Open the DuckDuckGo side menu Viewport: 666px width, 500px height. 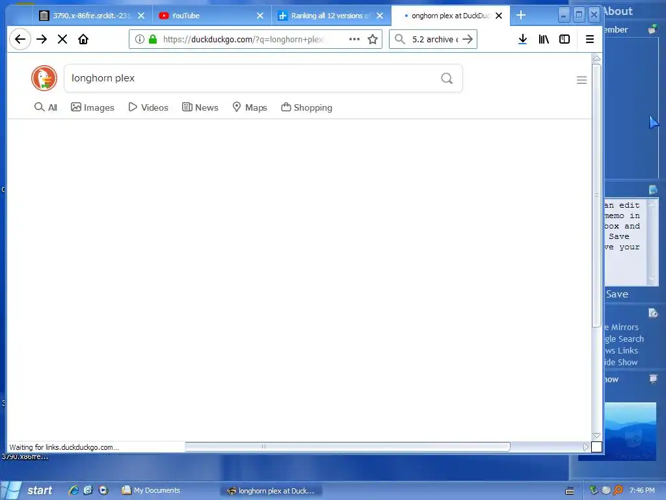pyautogui.click(x=581, y=80)
